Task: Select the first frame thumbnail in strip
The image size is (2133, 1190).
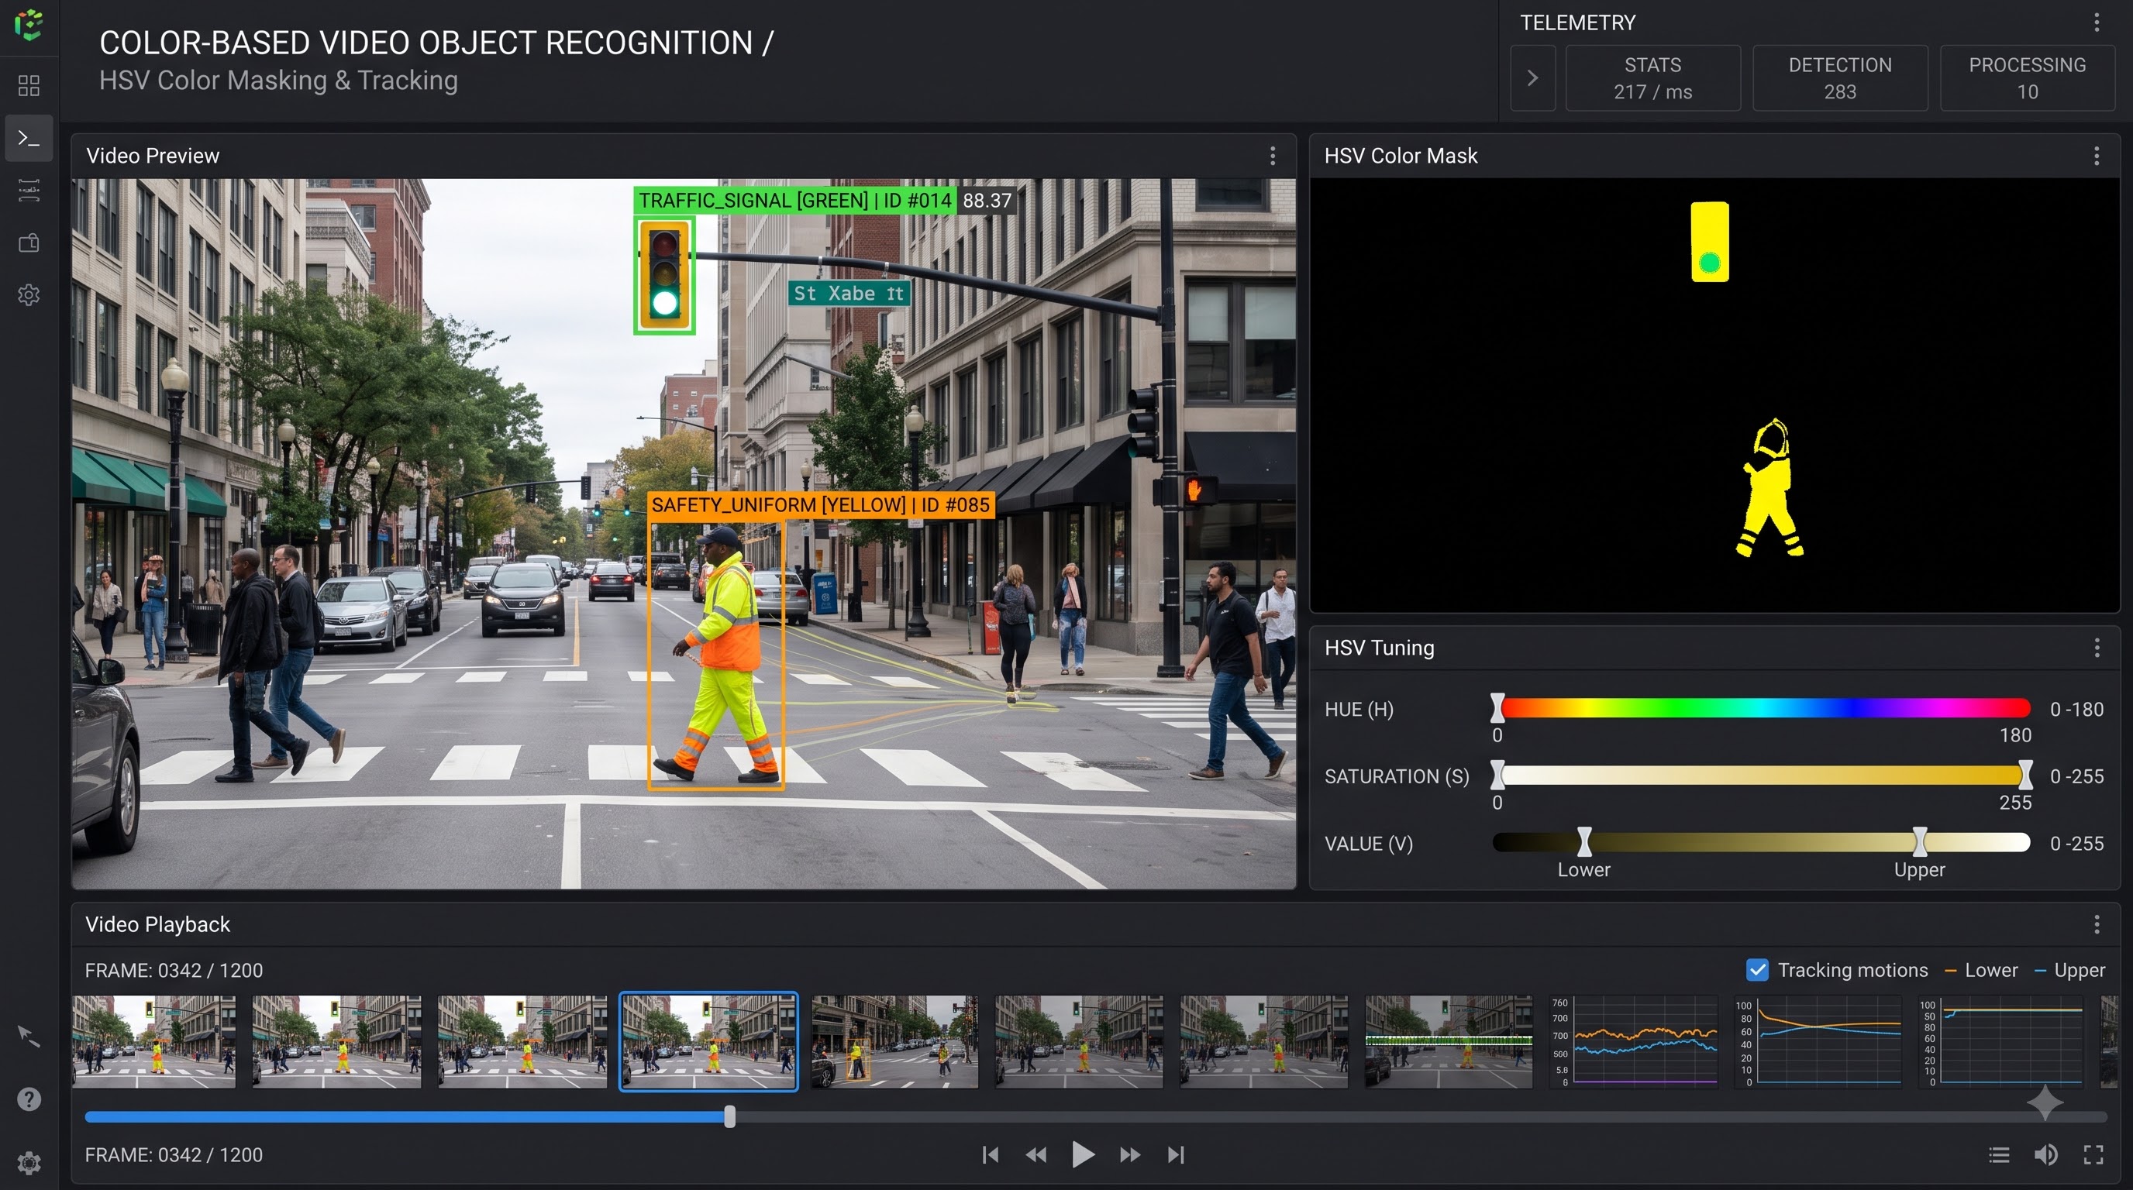Action: [x=154, y=1041]
